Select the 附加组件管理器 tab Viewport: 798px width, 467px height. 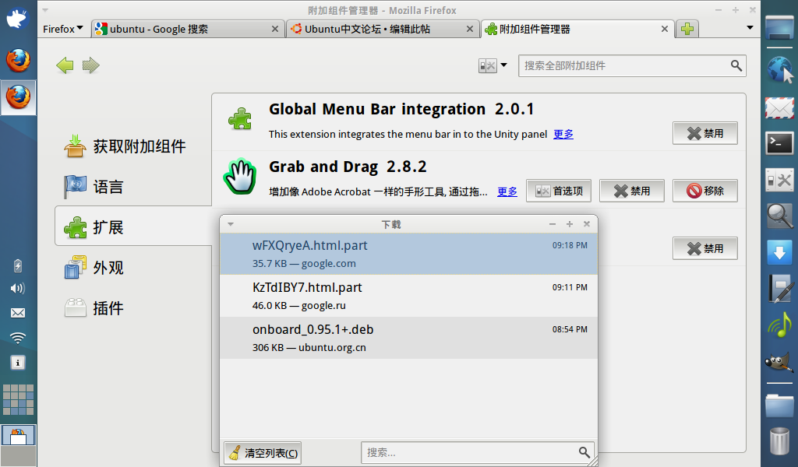point(577,29)
